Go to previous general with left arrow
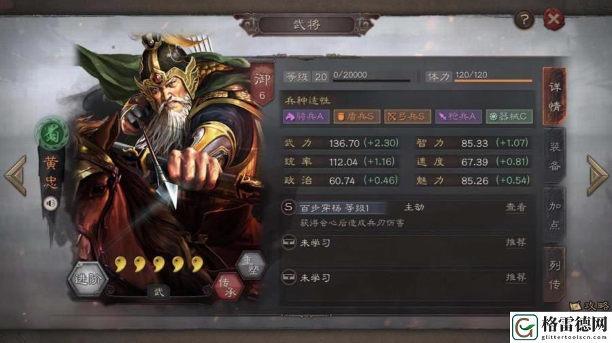The image size is (612, 343). [x=16, y=176]
